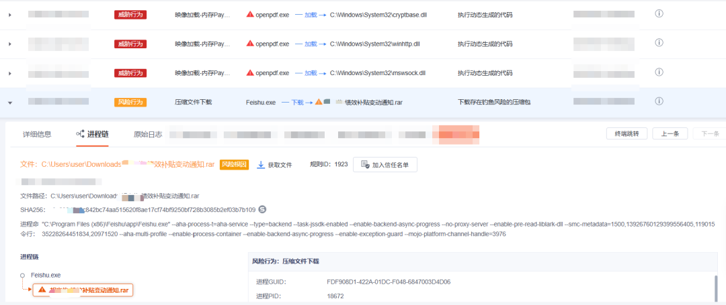Click warning icon in the .rar process chain node
This screenshot has width=726, height=305.
click(x=42, y=290)
